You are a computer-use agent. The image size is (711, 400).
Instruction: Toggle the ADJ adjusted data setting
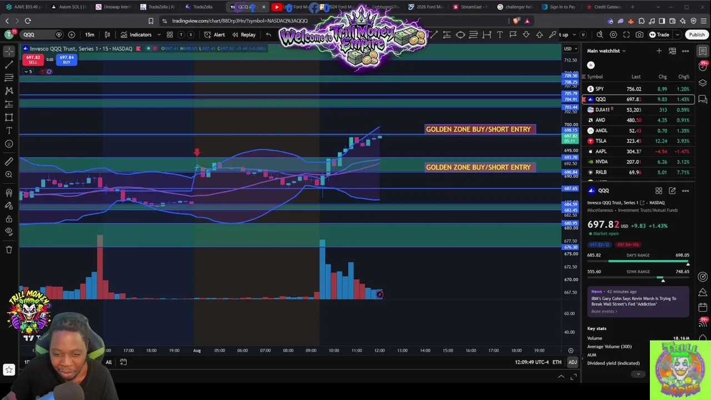pos(572,362)
